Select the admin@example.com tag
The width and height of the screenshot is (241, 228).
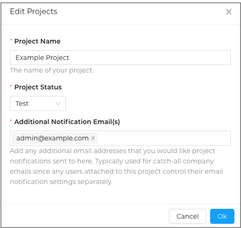(52, 138)
